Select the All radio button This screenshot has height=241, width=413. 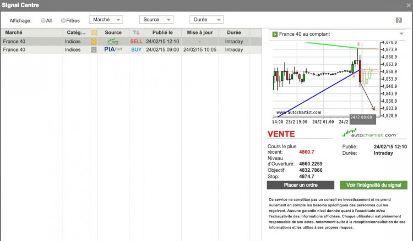point(43,20)
